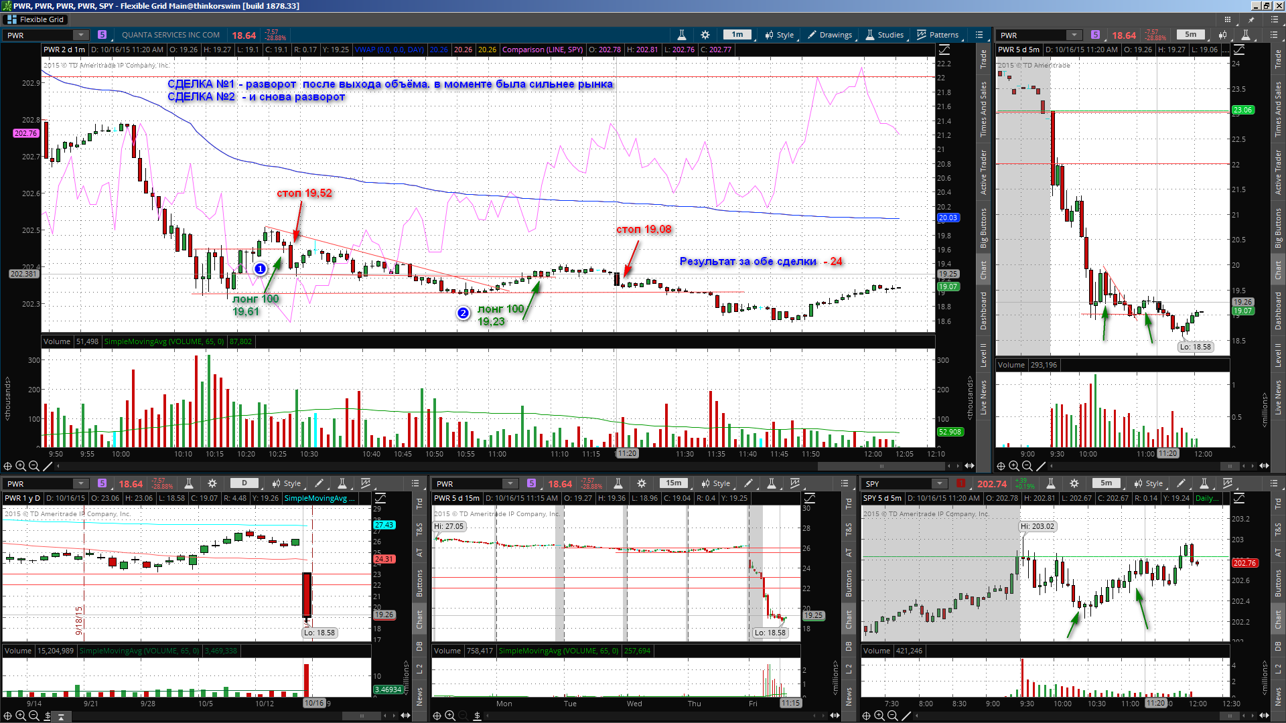The width and height of the screenshot is (1286, 723).
Task: Zoom in on the main chart
Action: [21, 466]
